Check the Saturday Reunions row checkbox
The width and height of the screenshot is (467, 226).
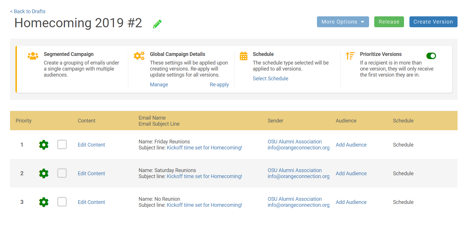62,173
